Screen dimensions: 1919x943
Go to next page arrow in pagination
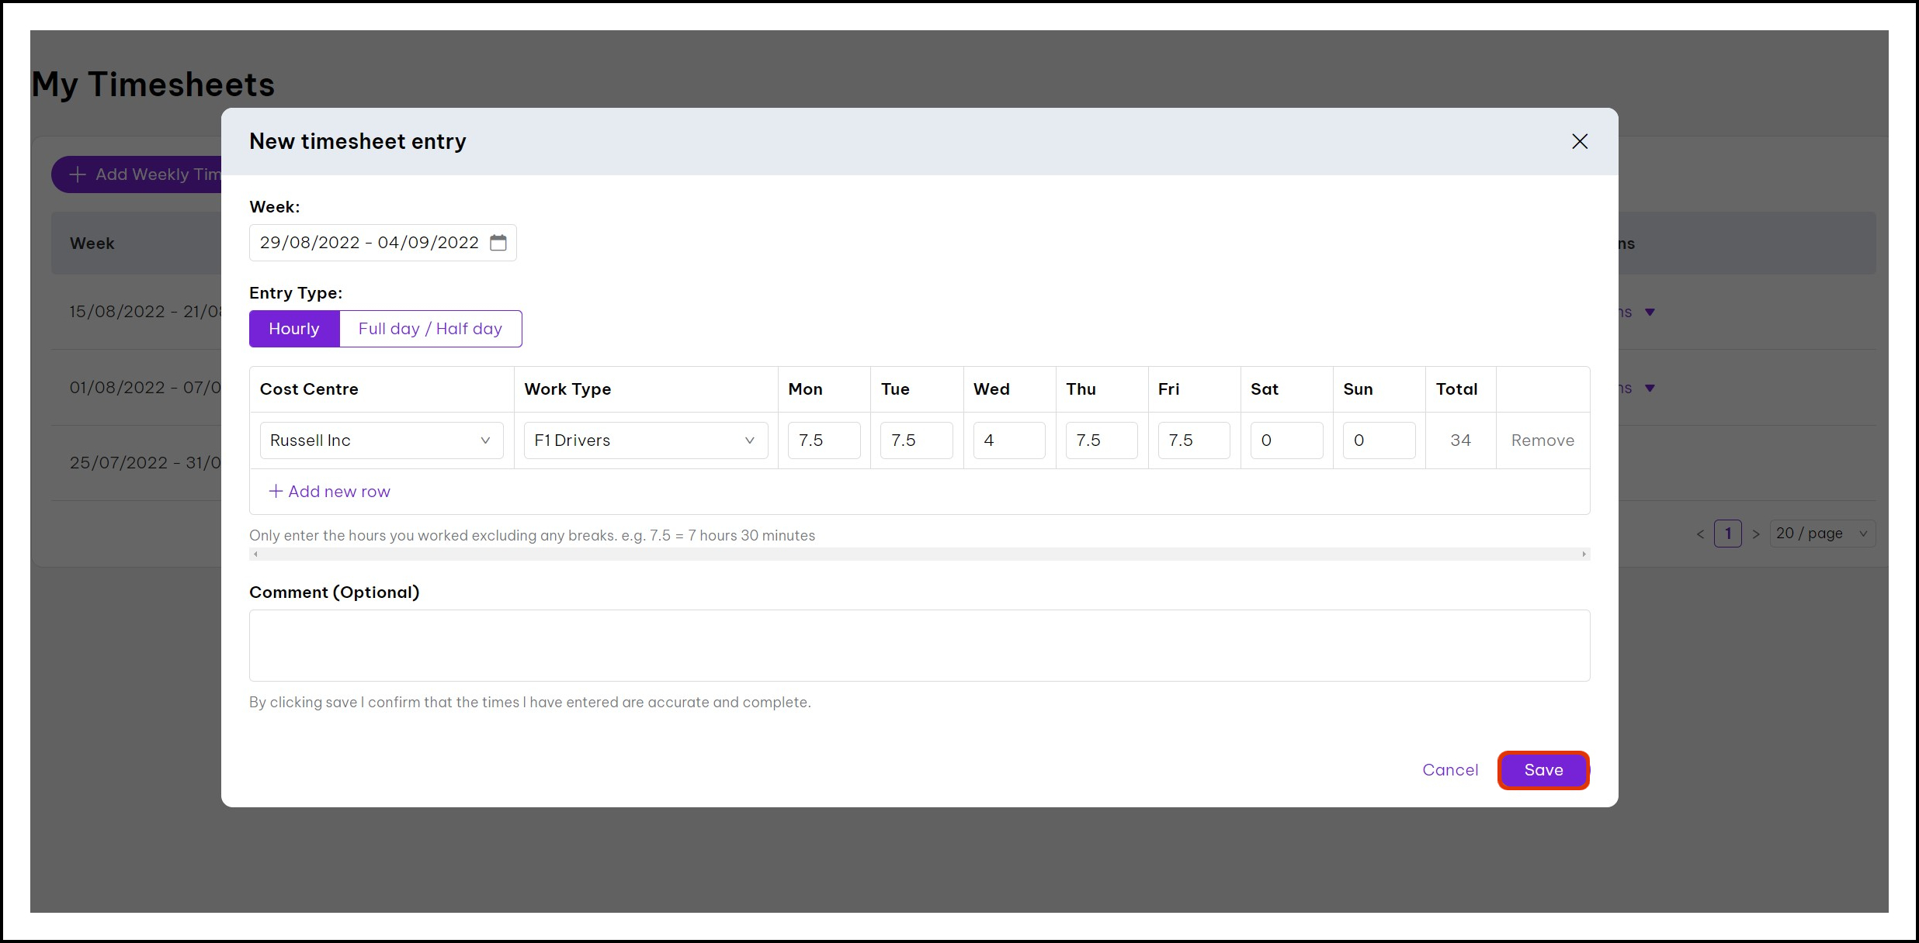coord(1756,534)
